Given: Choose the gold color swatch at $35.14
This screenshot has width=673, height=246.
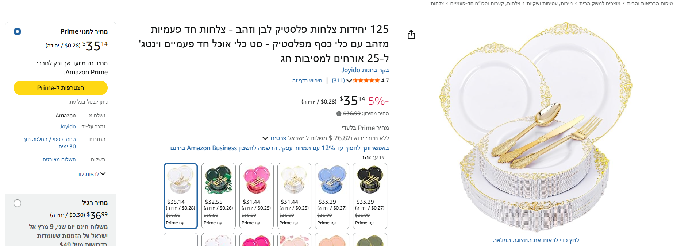Looking at the screenshot, I should (181, 196).
